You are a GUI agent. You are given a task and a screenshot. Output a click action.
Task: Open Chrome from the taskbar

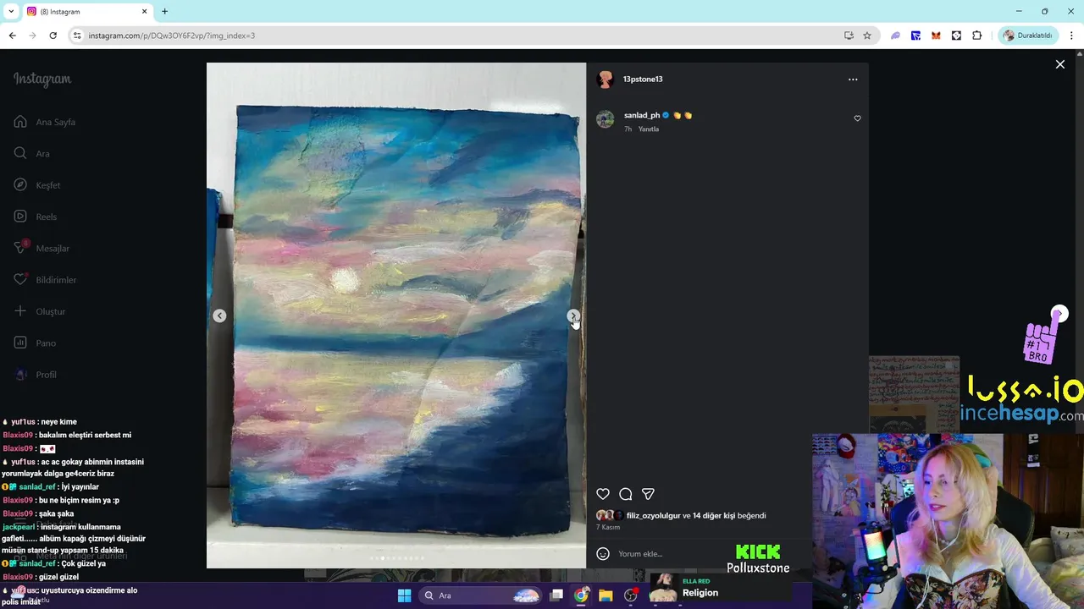click(x=581, y=595)
